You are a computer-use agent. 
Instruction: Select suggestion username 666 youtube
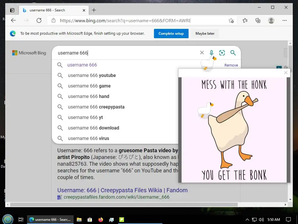tap(92, 76)
